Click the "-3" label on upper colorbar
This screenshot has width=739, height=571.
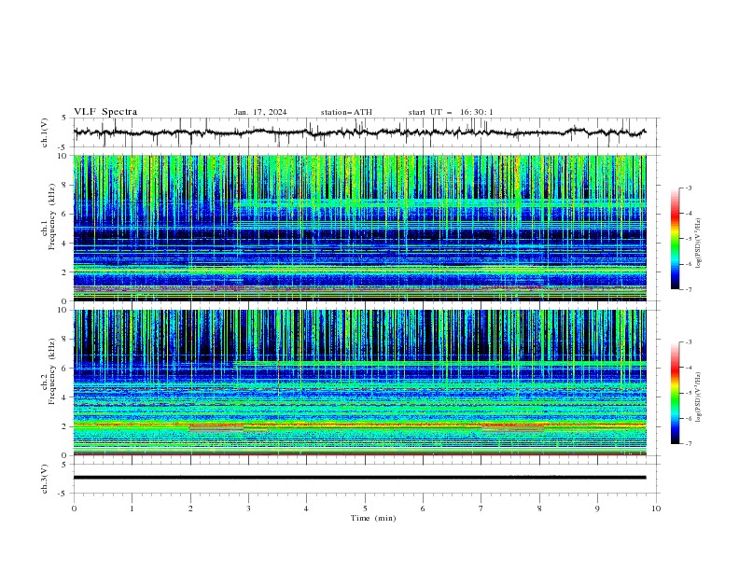[x=689, y=188]
